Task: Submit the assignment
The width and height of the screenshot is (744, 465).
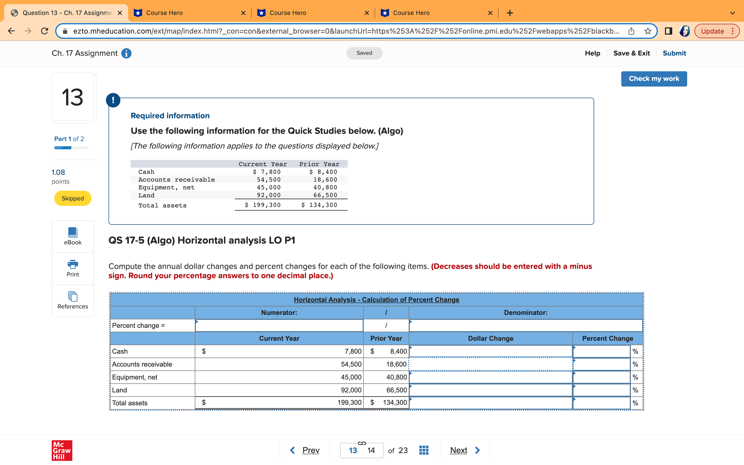Action: point(674,53)
